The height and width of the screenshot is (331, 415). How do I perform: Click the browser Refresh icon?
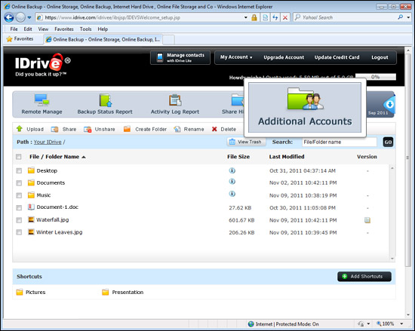point(275,17)
